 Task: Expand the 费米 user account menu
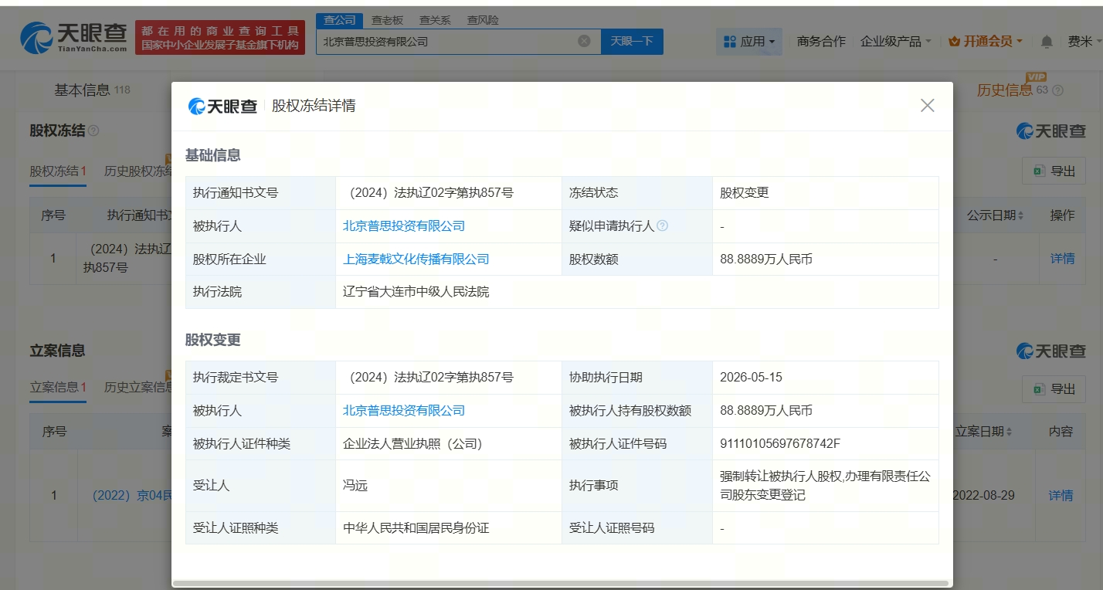1084,41
